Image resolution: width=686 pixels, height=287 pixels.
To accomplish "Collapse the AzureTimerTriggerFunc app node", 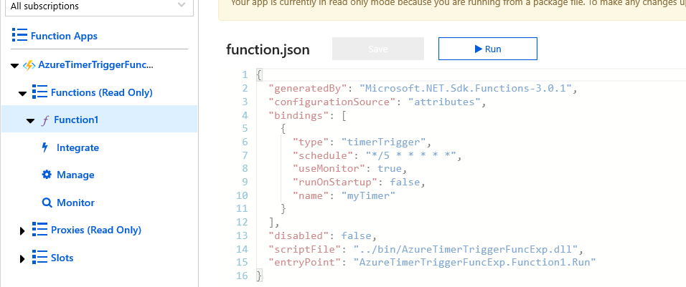I will (x=14, y=66).
